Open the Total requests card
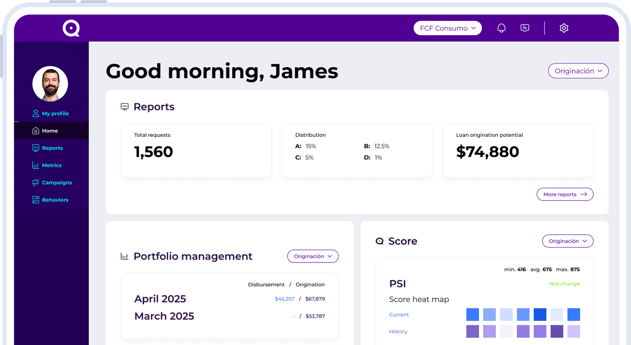 (196, 150)
